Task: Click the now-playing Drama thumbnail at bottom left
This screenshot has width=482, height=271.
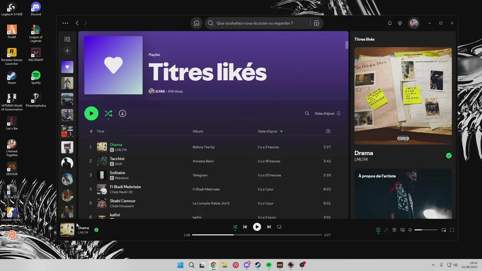Action: pos(67,230)
